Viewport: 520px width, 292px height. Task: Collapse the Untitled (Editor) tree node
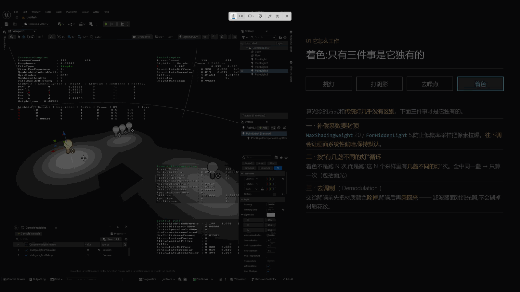pyautogui.click(x=247, y=48)
